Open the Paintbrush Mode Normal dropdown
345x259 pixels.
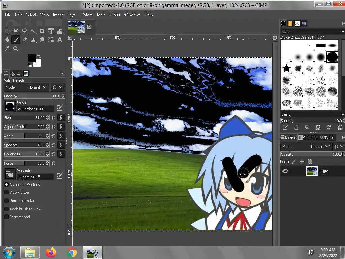click(26, 87)
